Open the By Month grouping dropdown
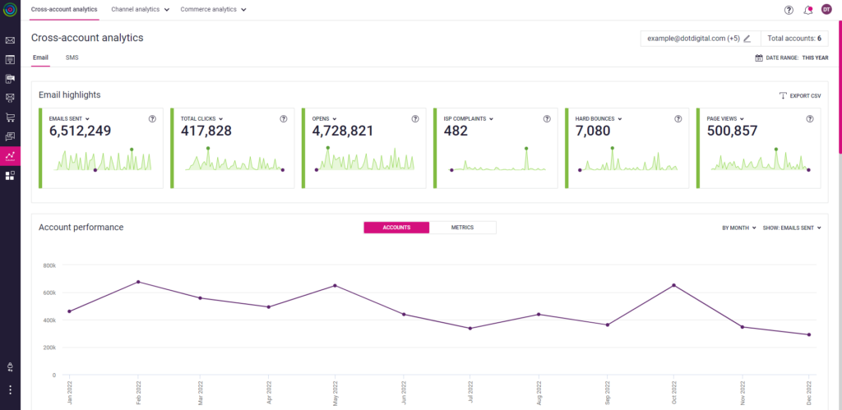 (x=739, y=228)
